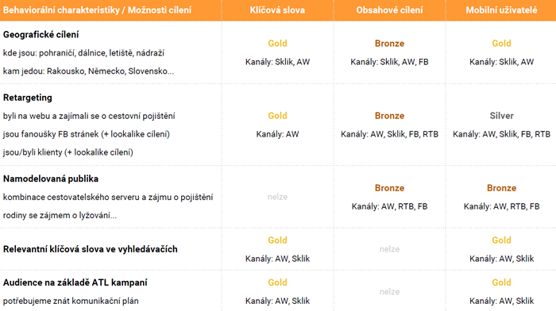
Task: Click Bronze label in Namodelovaná publika mobile cell
Action: pyautogui.click(x=501, y=188)
